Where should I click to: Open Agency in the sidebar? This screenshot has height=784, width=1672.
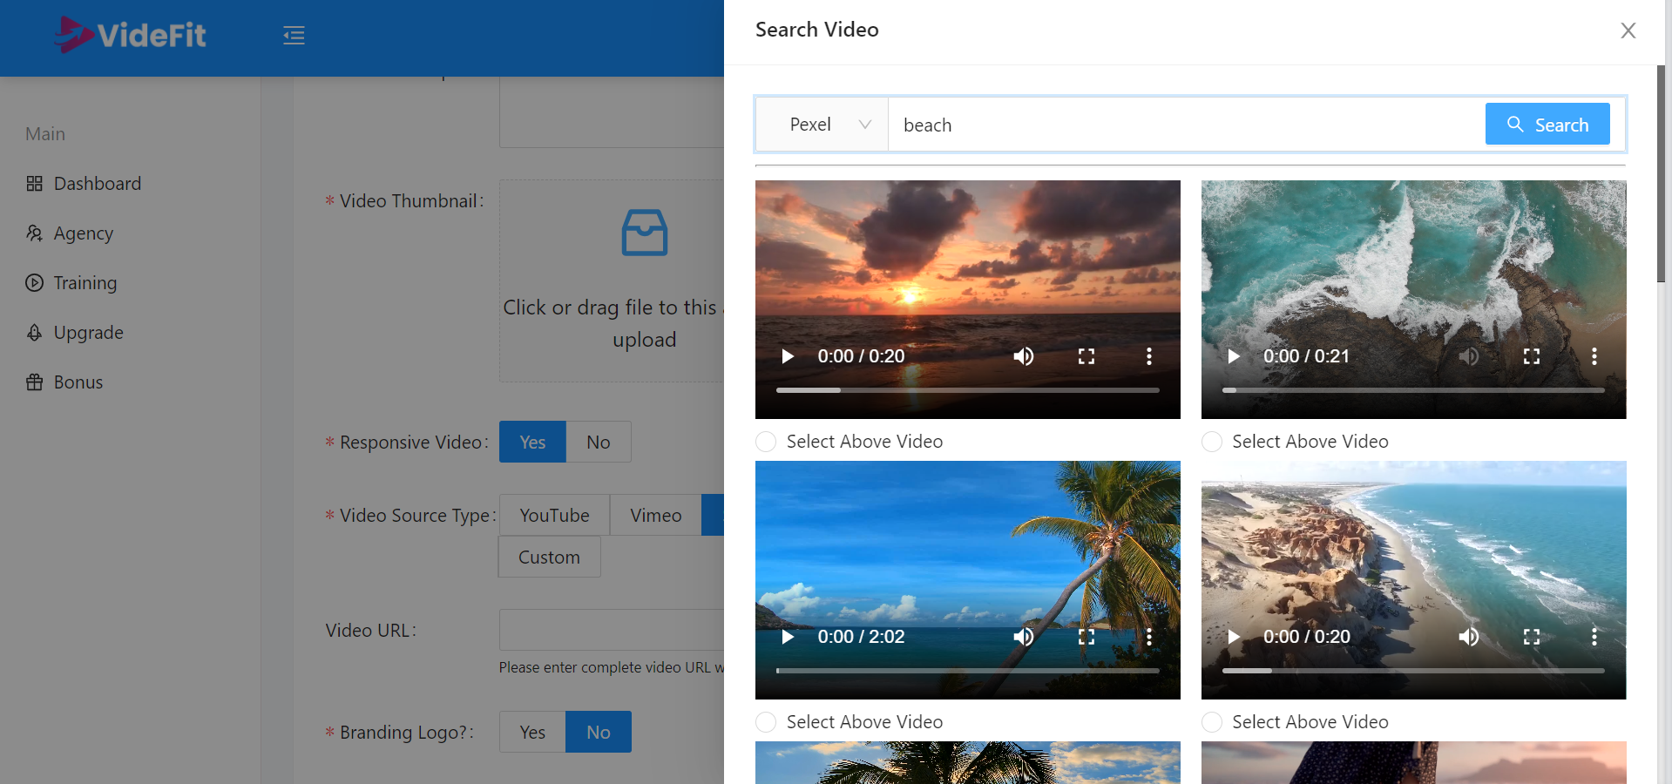pyautogui.click(x=83, y=233)
